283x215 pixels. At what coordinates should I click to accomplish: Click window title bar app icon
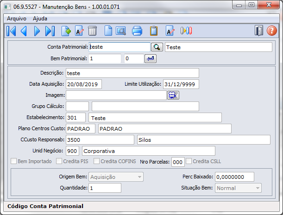pyautogui.click(x=7, y=7)
